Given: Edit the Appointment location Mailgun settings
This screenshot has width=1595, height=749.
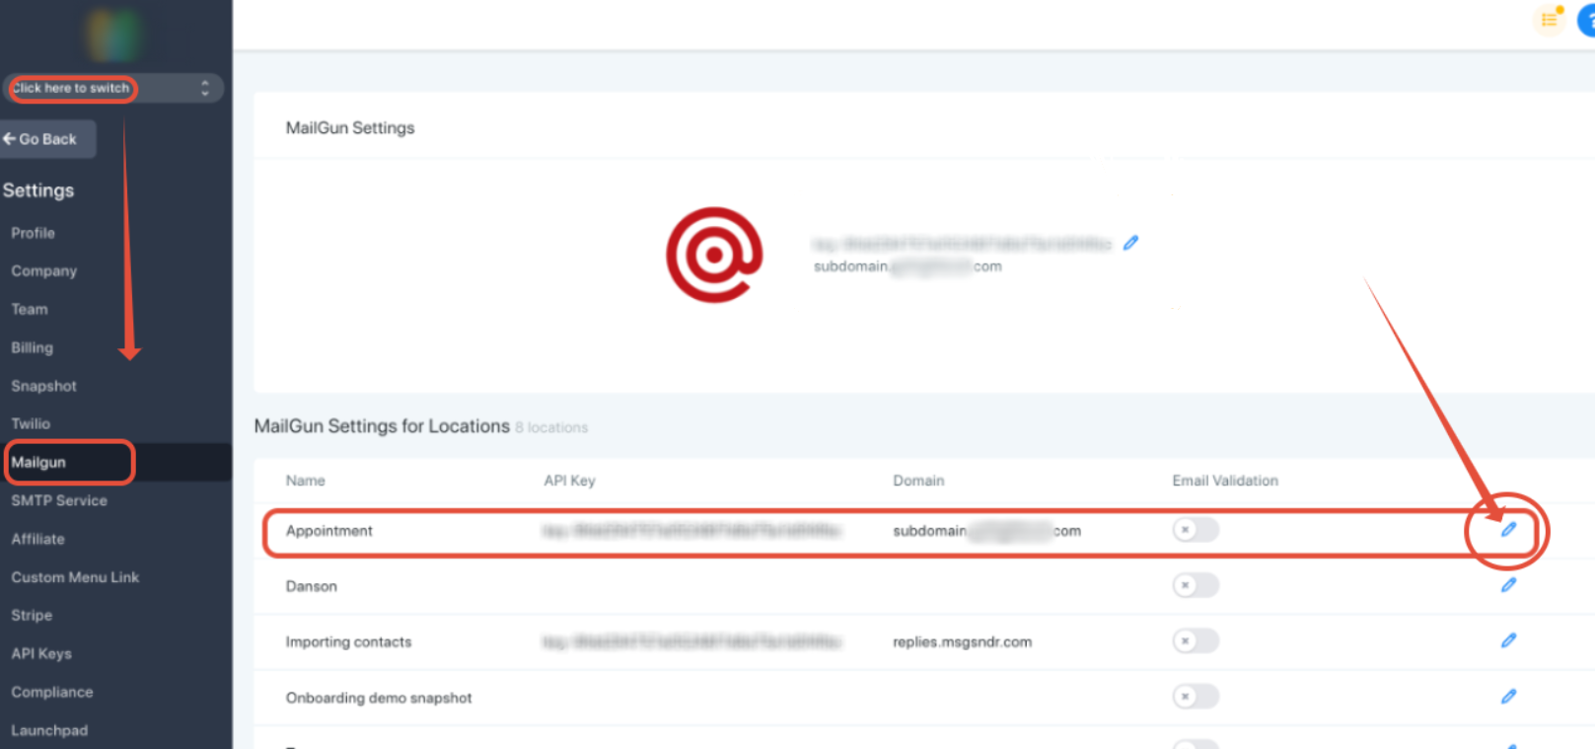Looking at the screenshot, I should [1508, 530].
